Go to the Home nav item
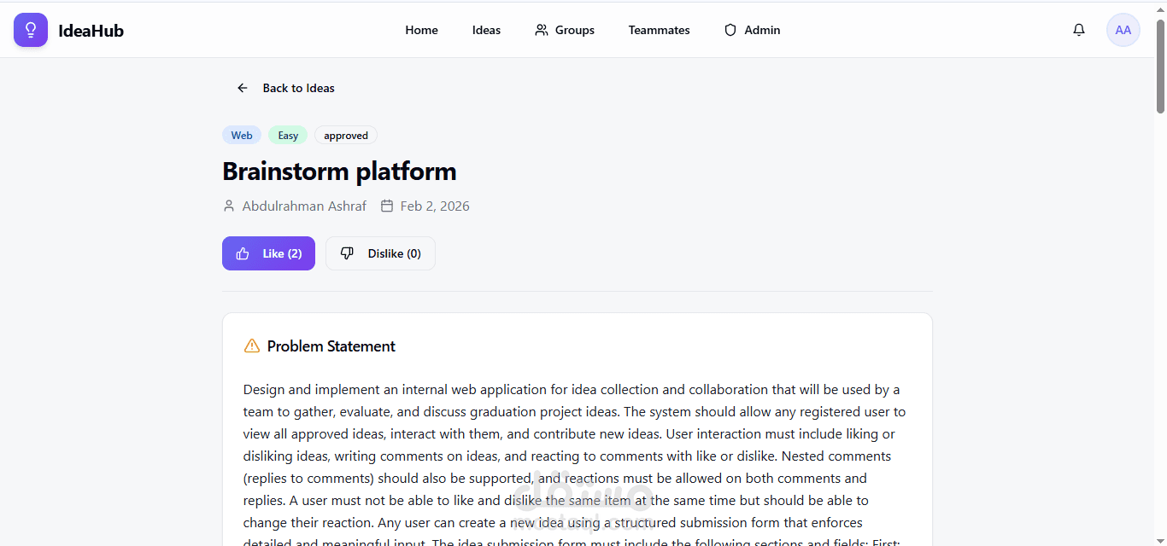The width and height of the screenshot is (1167, 546). 421,30
